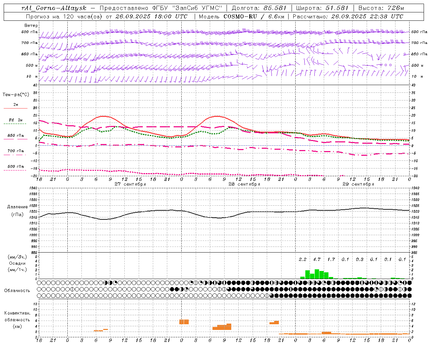The width and height of the screenshot is (429, 343).
Task: Click the '28 сентября' date label
Action: coord(244,184)
